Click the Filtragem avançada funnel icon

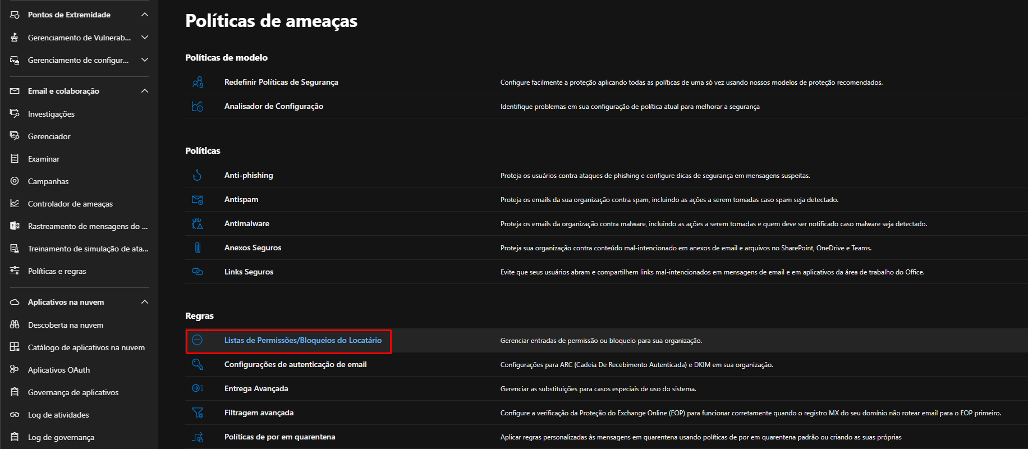point(198,413)
